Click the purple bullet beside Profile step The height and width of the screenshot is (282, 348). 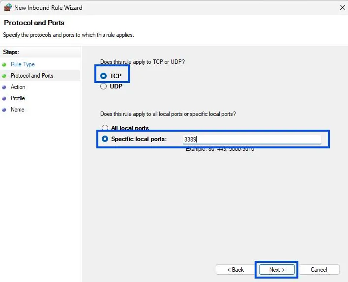coord(4,98)
